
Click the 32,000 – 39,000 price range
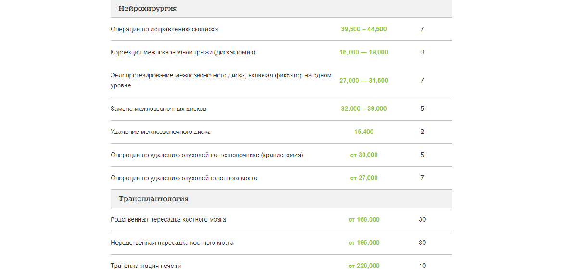[x=364, y=109]
